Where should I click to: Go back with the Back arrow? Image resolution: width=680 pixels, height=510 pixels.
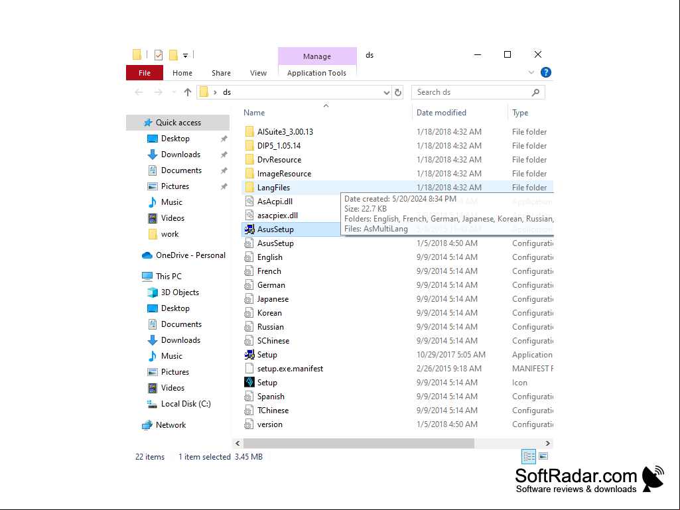[139, 92]
